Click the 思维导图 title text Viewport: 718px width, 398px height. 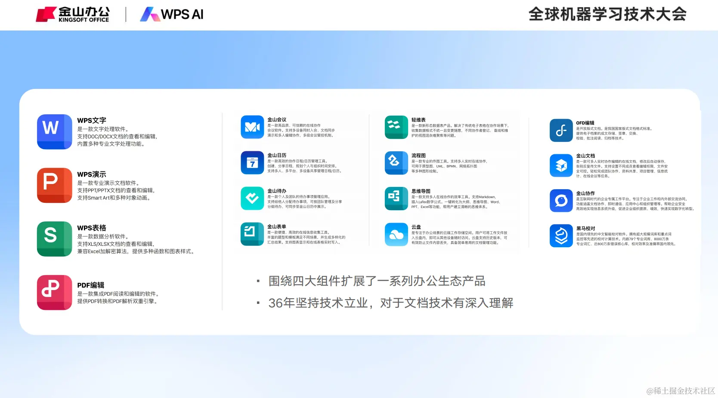[x=421, y=191]
